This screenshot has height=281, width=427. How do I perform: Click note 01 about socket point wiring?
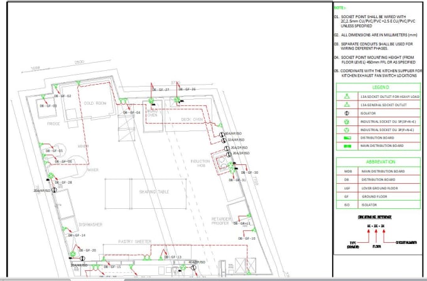pos(375,21)
